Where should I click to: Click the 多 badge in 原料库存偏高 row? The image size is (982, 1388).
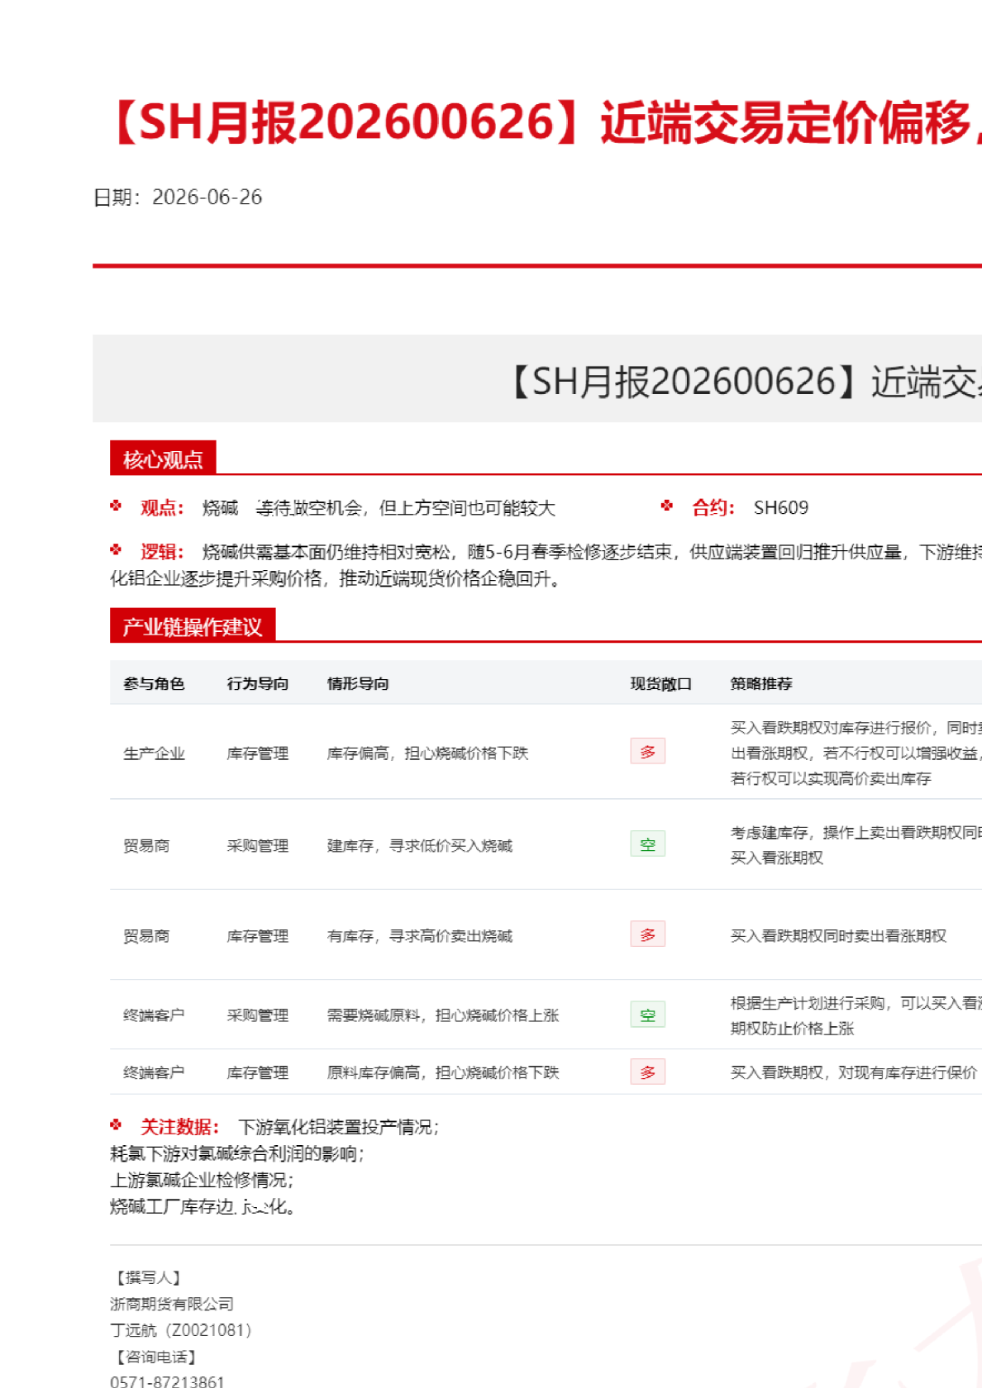tap(648, 1072)
